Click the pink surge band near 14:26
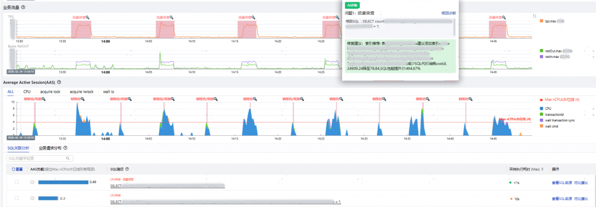Viewport: 596px width, 207px height. coord(332,29)
